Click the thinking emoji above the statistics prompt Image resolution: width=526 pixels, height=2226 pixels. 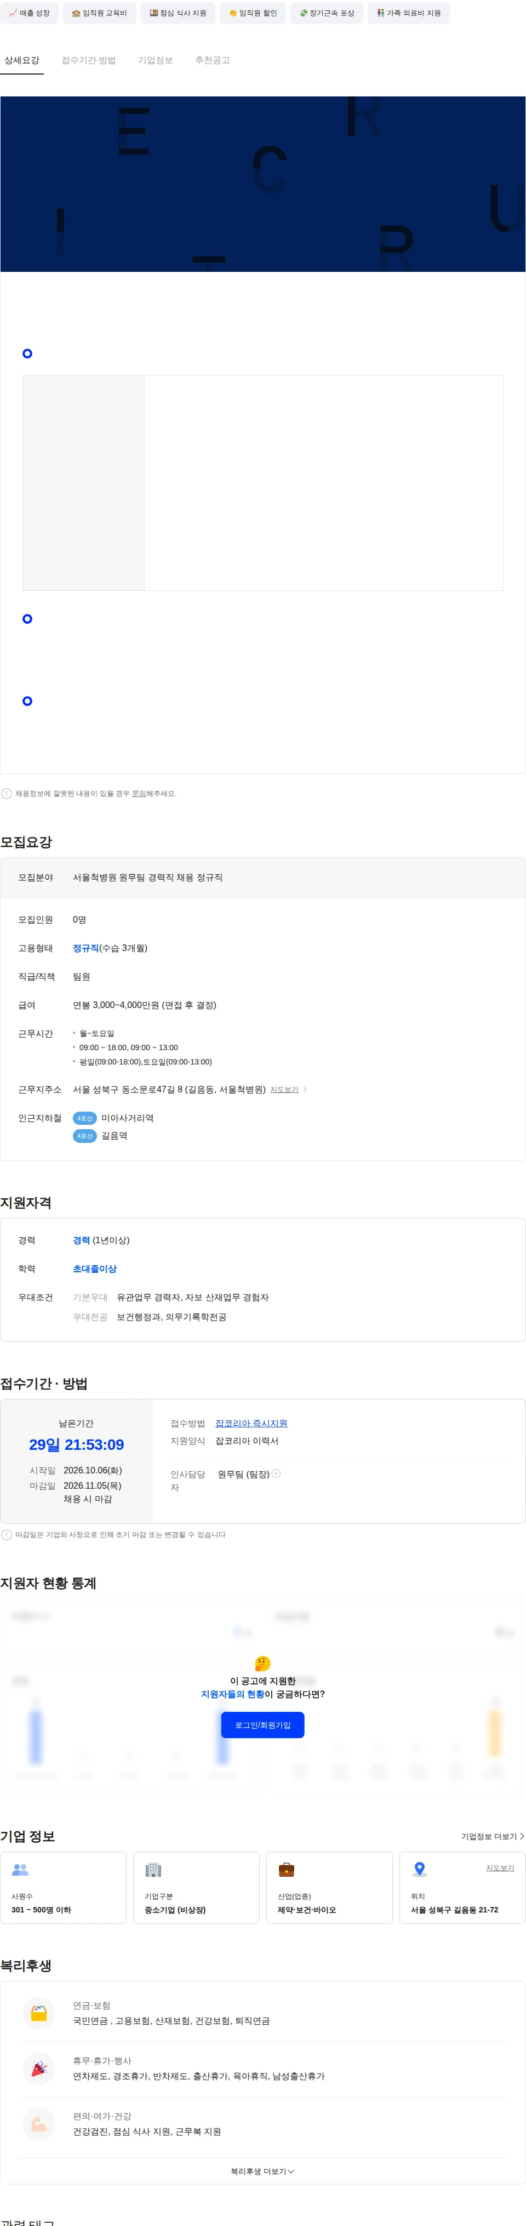[x=262, y=1664]
